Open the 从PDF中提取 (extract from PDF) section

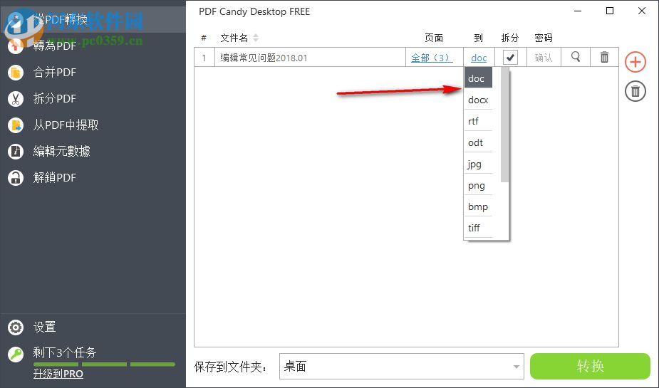[66, 125]
